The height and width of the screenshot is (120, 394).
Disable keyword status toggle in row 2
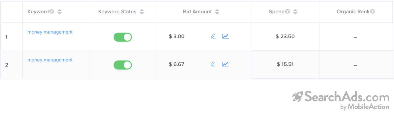[123, 65]
